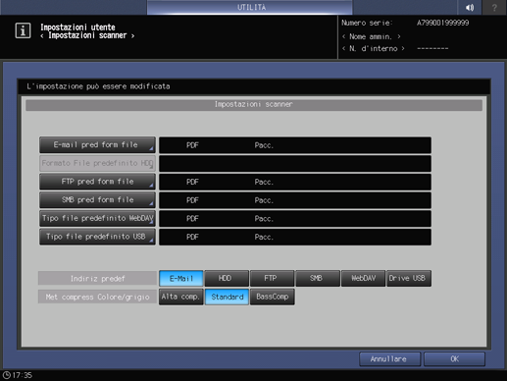Open FTP pred form file setting
This screenshot has width=507, height=381.
coord(97,182)
